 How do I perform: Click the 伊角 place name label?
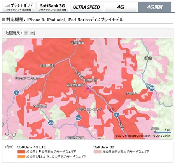click(x=148, y=59)
